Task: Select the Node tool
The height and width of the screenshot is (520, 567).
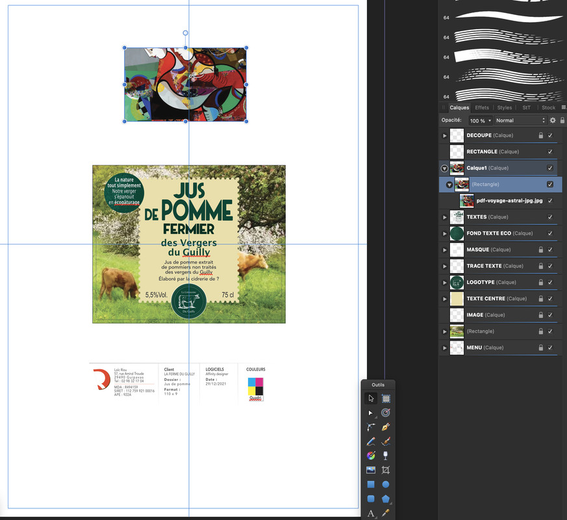Action: pyautogui.click(x=371, y=413)
